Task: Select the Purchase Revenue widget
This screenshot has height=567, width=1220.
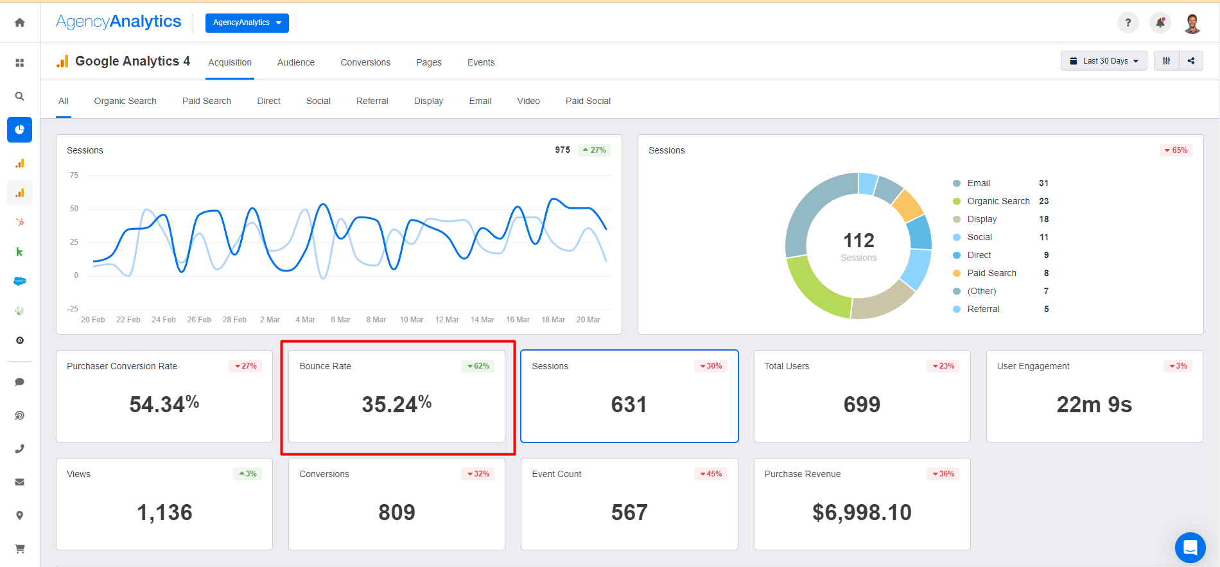Action: [x=862, y=504]
